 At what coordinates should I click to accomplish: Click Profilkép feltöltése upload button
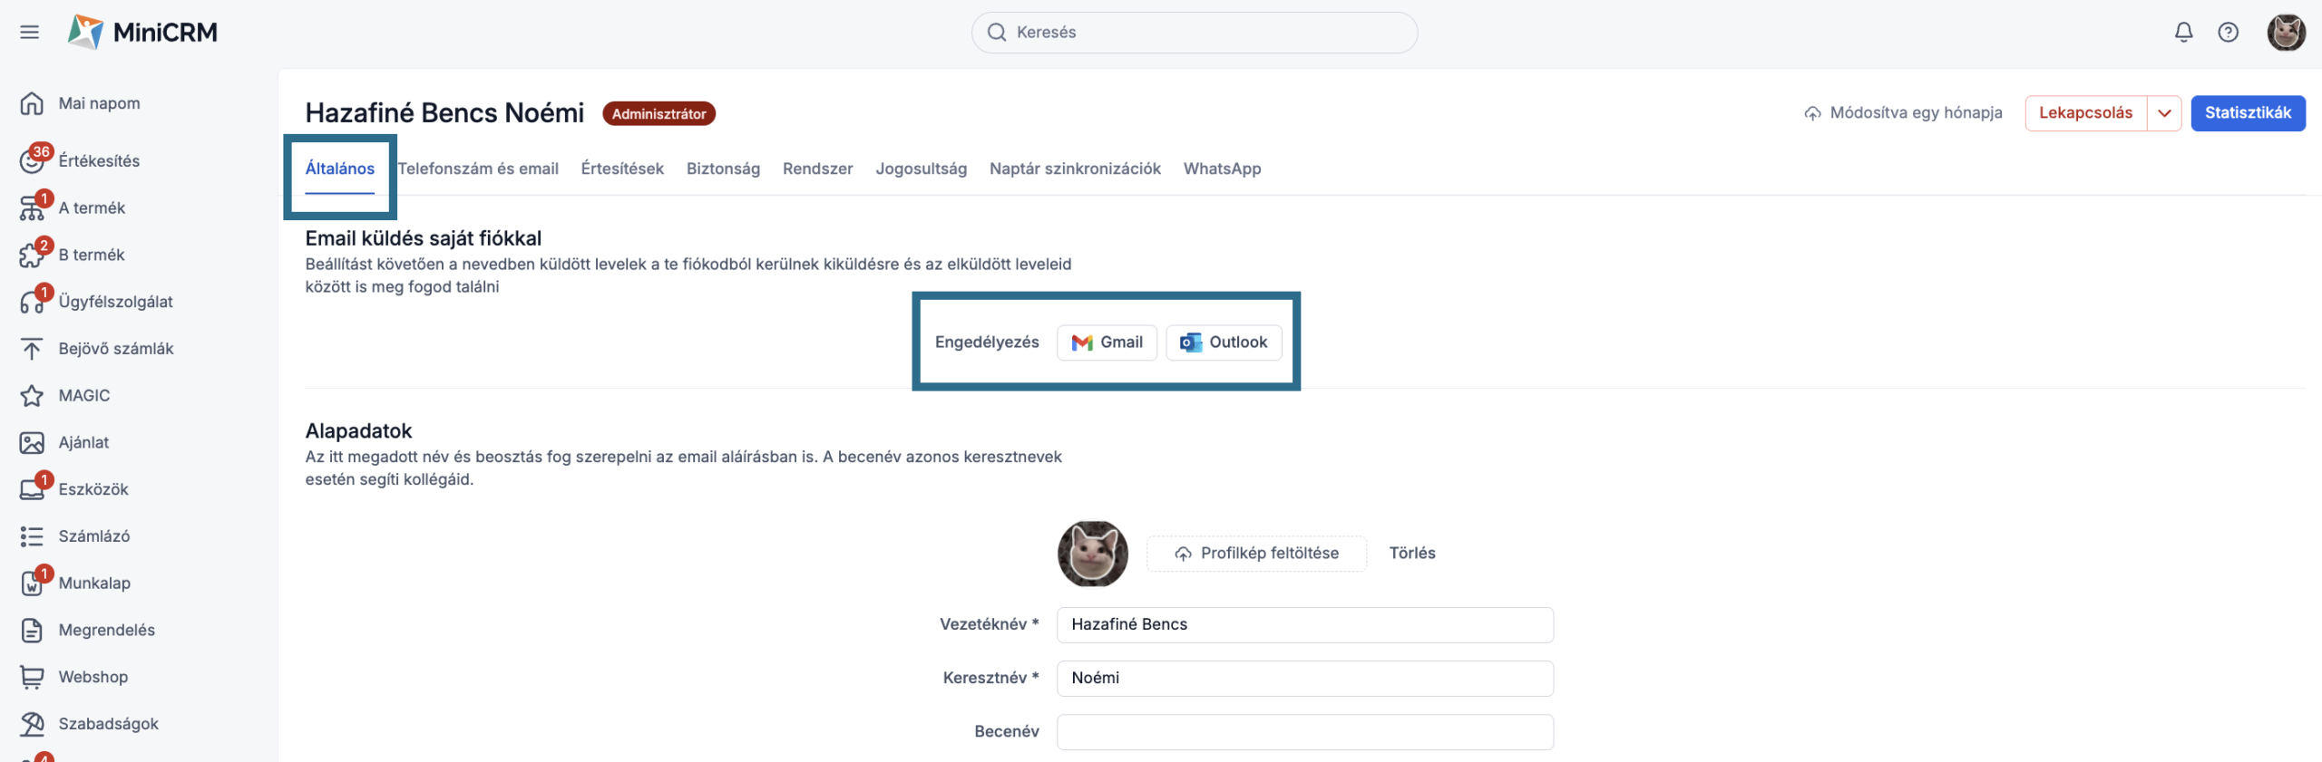pos(1256,554)
